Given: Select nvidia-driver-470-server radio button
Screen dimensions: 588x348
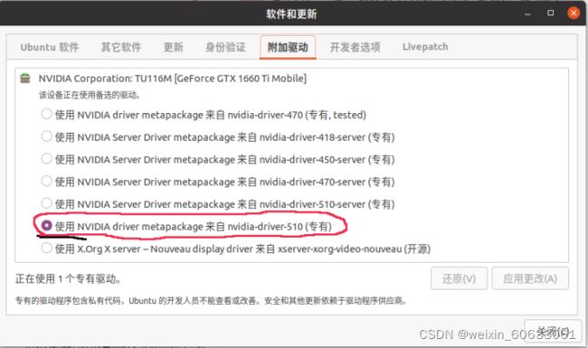Looking at the screenshot, I should (46, 182).
